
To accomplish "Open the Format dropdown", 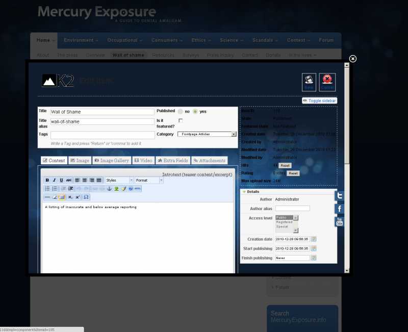I will point(149,180).
